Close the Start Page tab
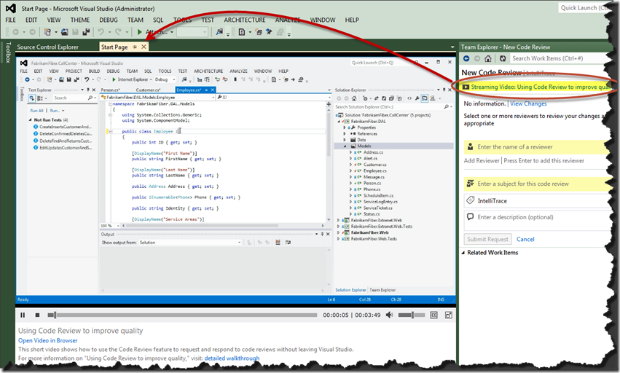The image size is (620, 373). click(144, 47)
